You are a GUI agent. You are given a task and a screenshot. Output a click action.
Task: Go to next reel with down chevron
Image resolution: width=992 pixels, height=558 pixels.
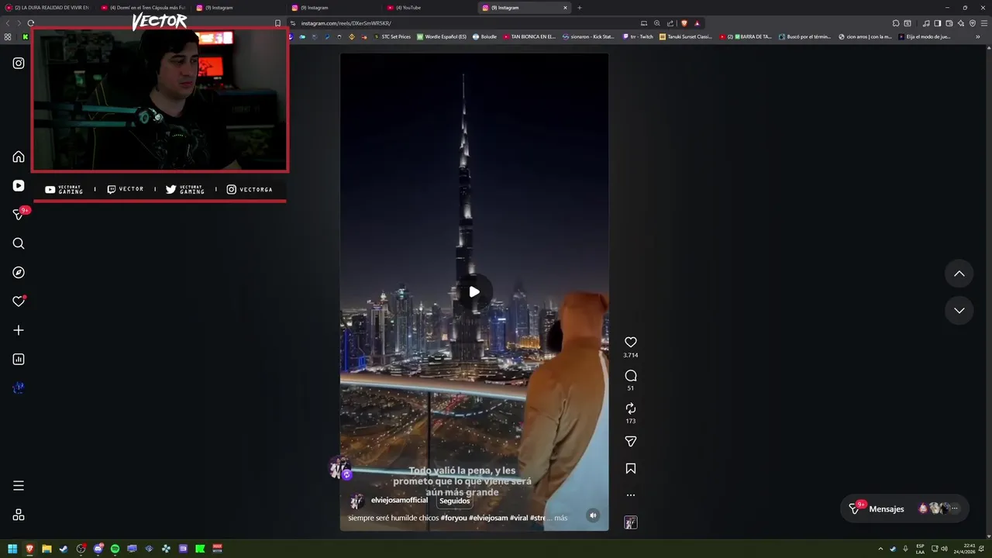959,310
